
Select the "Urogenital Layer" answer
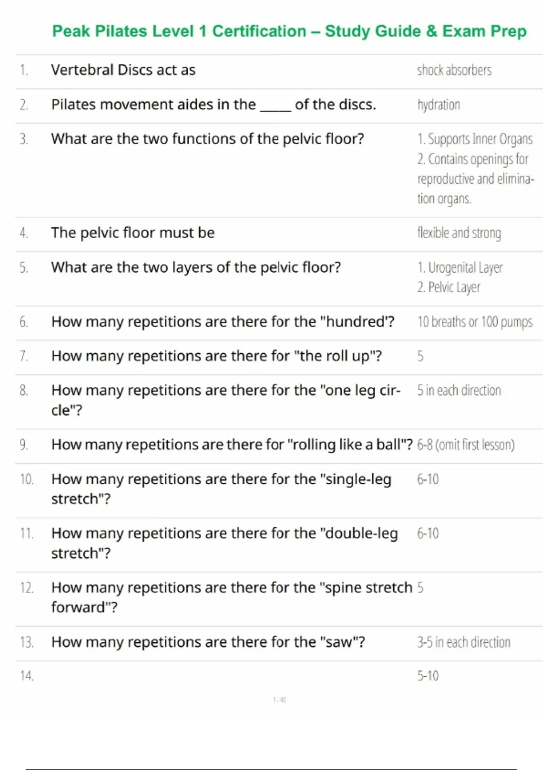point(460,268)
